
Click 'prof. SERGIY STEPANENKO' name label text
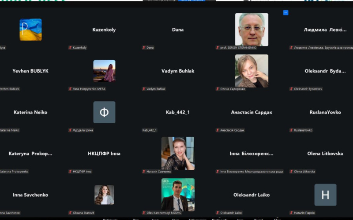click(238, 48)
